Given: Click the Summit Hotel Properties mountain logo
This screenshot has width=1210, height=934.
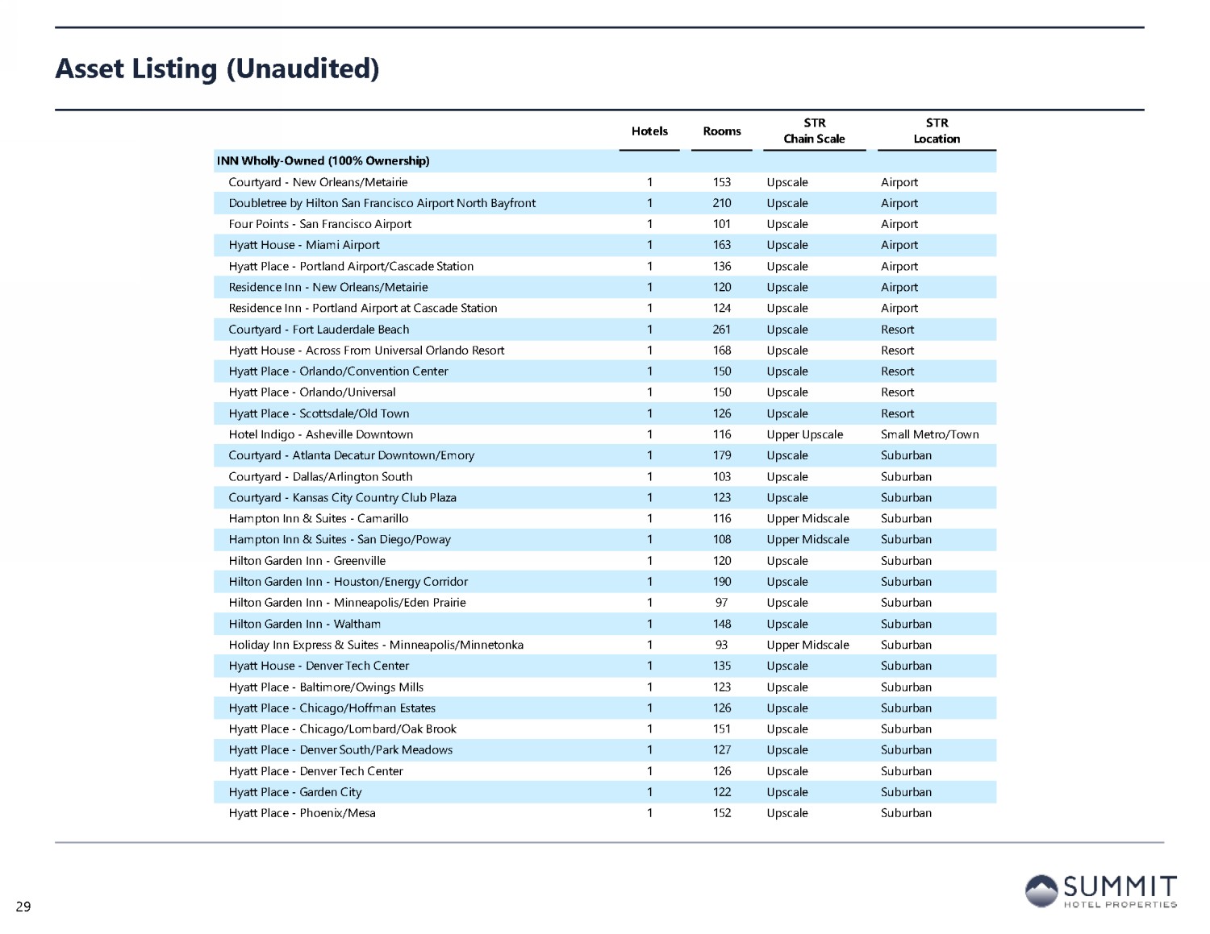Looking at the screenshot, I should coord(1041,891).
